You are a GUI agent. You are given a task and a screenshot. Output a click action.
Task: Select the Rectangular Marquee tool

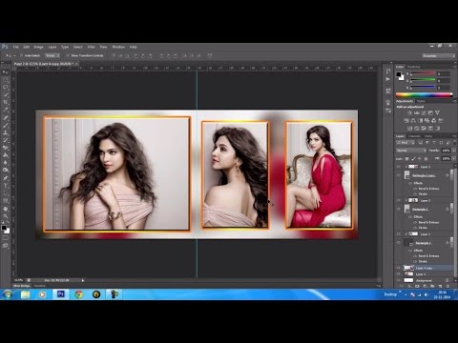(x=6, y=79)
